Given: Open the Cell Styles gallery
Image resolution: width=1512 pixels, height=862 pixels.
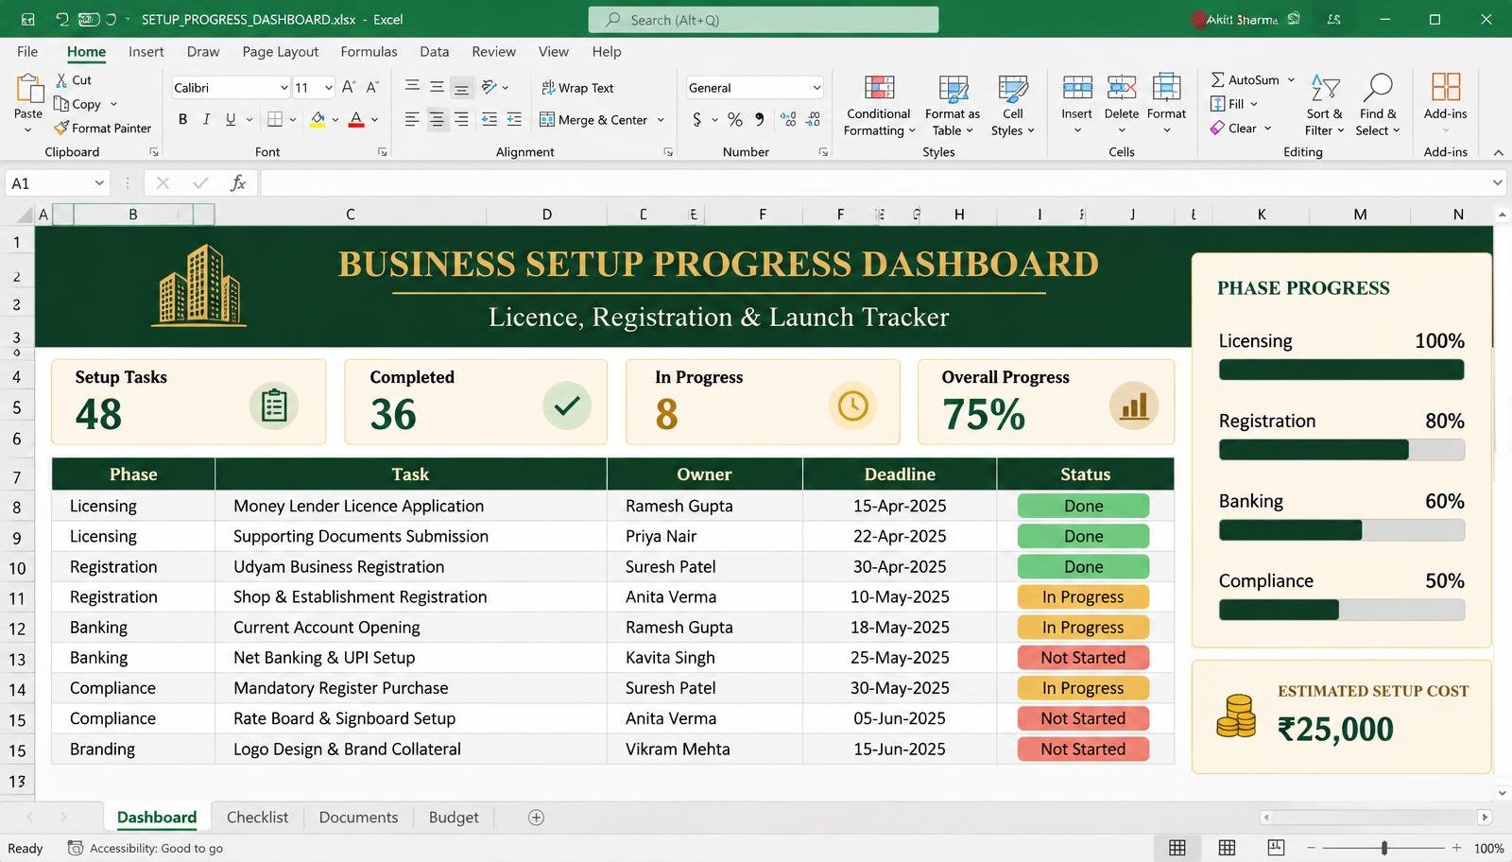Looking at the screenshot, I should pos(1012,105).
